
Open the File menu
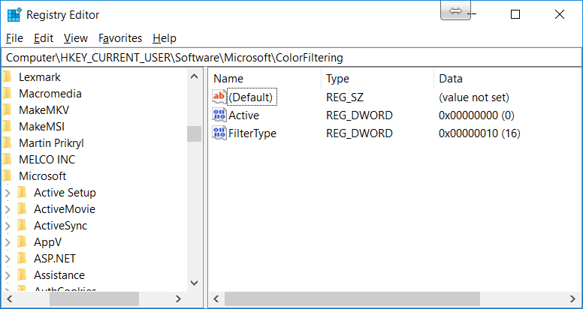[14, 38]
